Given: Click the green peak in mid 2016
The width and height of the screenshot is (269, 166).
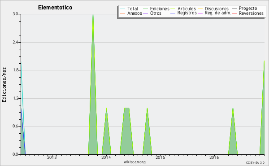Looking at the screenshot, I should coord(233,131).
